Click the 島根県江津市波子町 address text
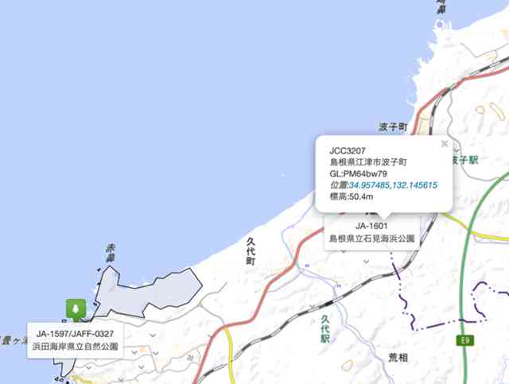 (x=368, y=162)
